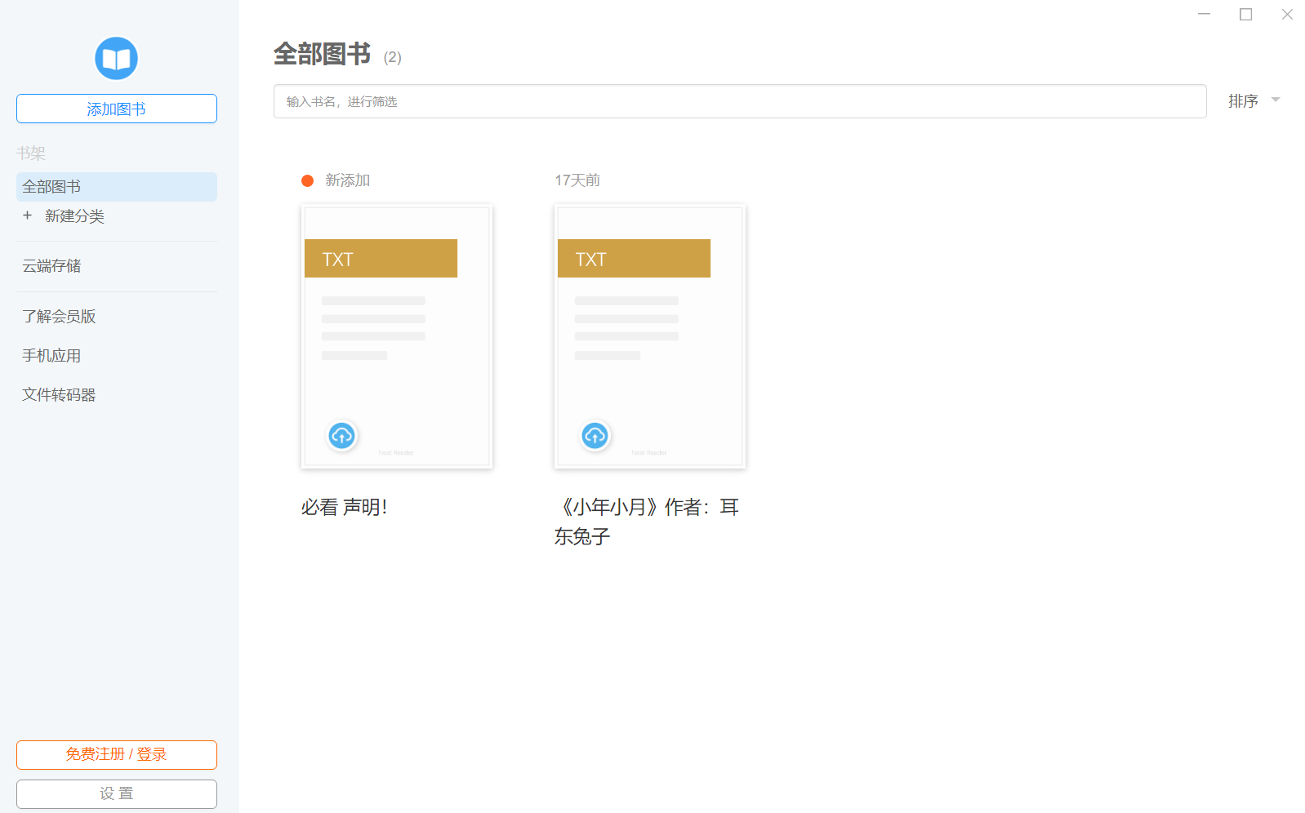Go to 手机应用 section
Screen dimensions: 1305x813
51,356
